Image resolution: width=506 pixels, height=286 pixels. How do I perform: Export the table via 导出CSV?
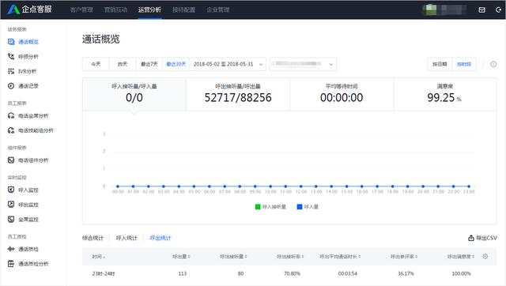coord(482,238)
